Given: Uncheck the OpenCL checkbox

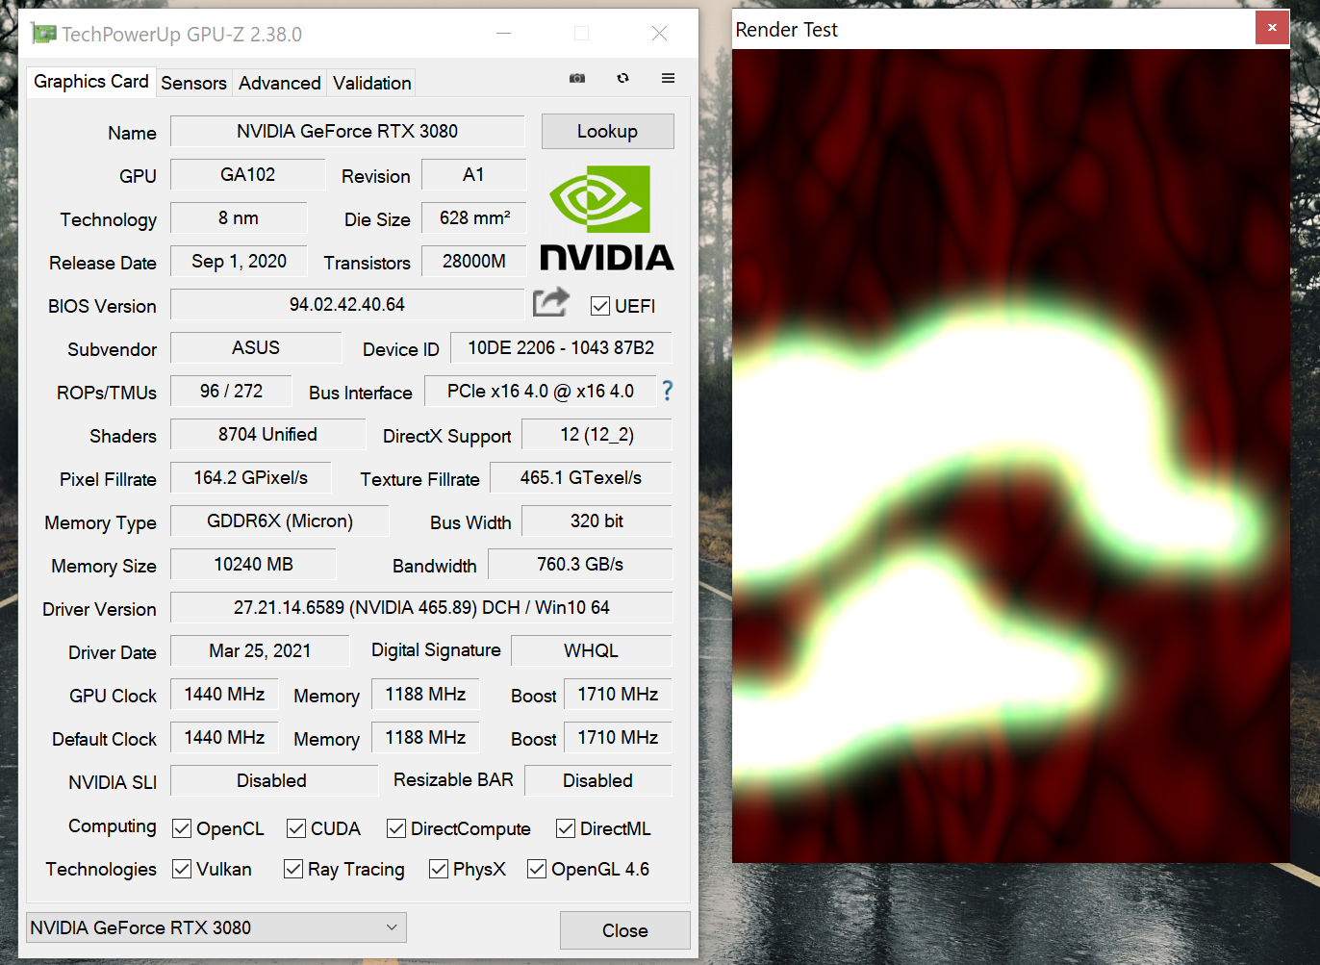Looking at the screenshot, I should coord(182,827).
